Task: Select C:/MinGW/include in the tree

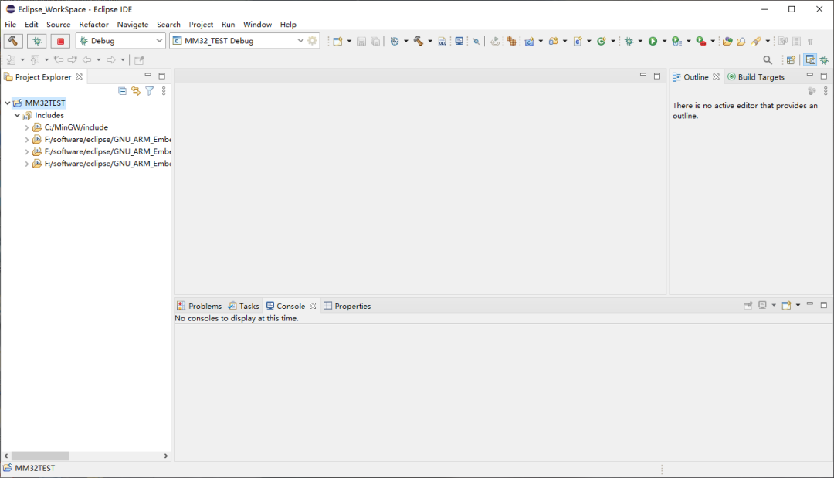Action: click(76, 127)
